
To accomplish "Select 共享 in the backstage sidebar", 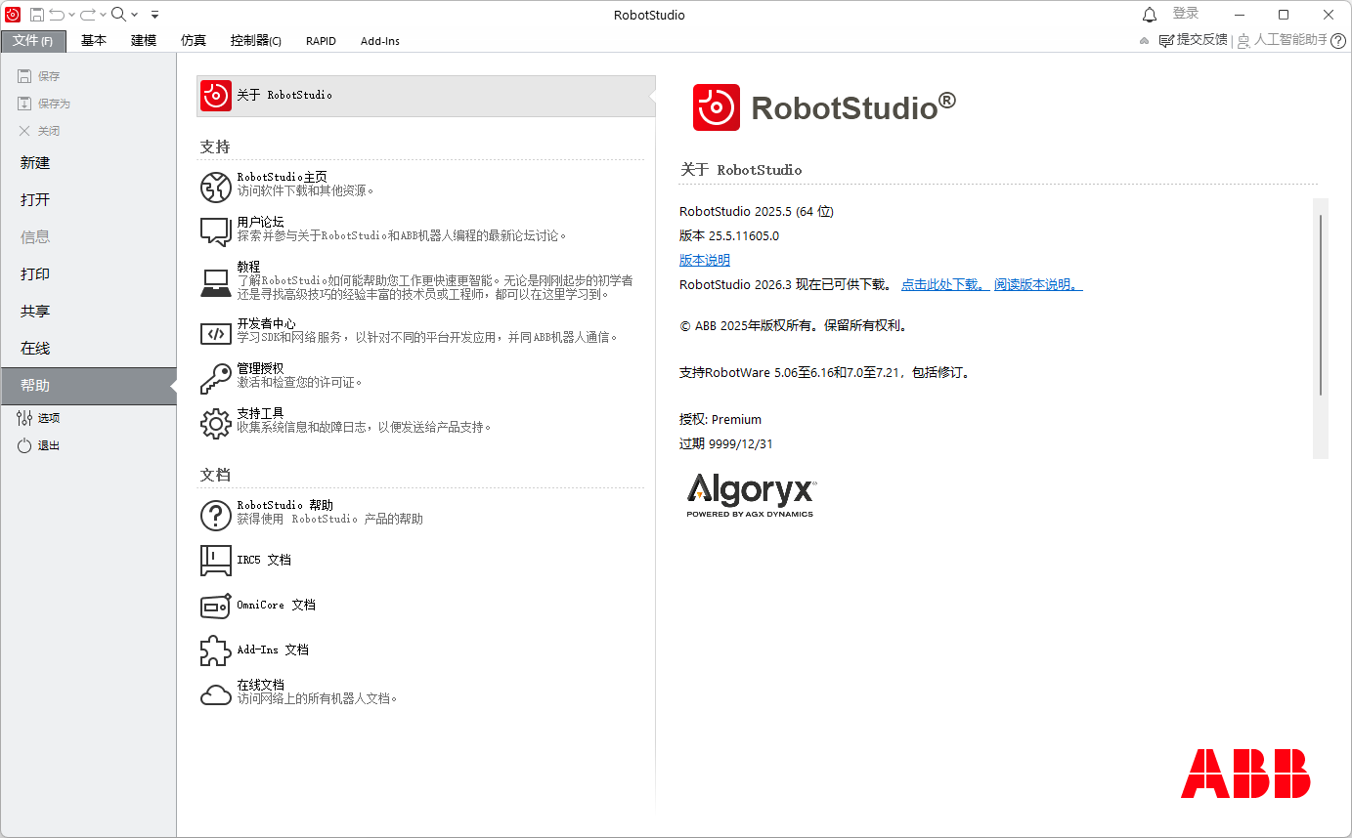I will pos(88,312).
